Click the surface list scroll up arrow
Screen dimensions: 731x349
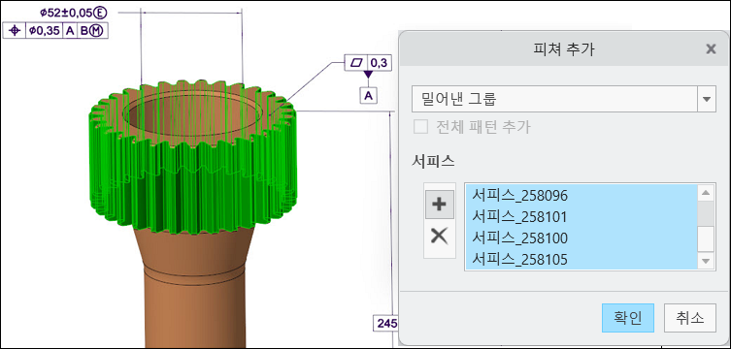coord(706,193)
